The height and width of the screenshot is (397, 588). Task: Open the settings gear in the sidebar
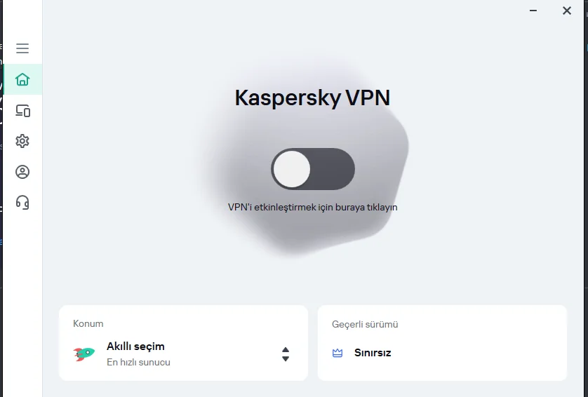coord(22,141)
